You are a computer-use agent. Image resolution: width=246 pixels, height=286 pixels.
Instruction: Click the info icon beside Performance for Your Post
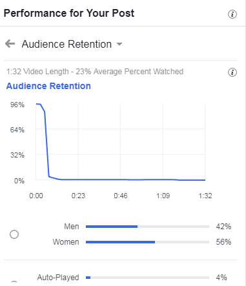[232, 14]
